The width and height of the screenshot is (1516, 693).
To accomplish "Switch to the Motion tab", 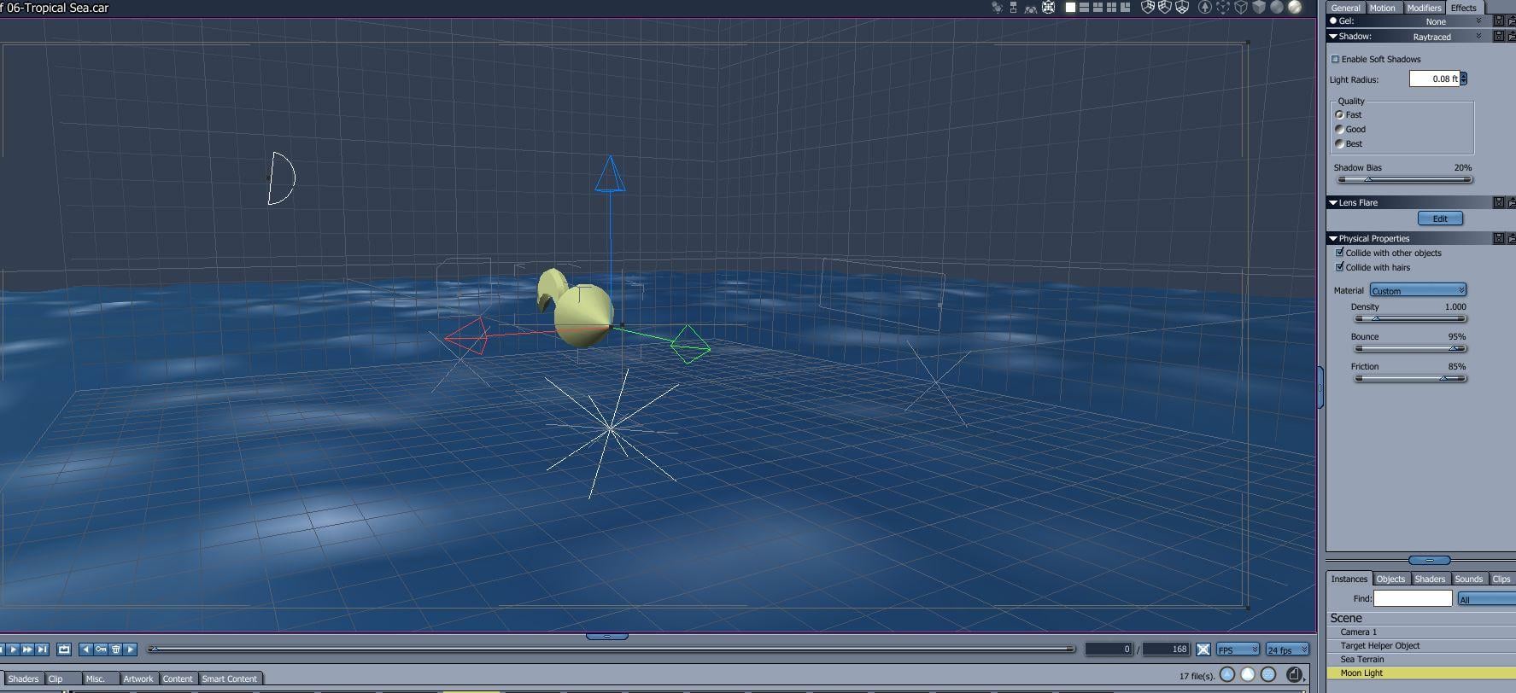I will (x=1382, y=8).
